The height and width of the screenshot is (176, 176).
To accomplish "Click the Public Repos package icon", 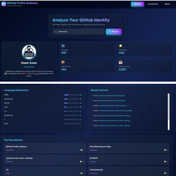I will point(63,62).
